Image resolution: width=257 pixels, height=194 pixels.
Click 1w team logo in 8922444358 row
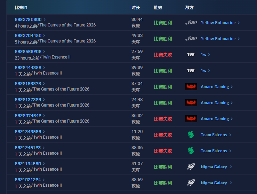[x=191, y=71]
